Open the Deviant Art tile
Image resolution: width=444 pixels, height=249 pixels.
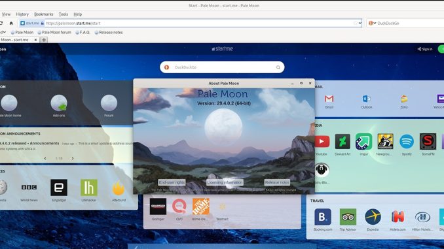342,141
